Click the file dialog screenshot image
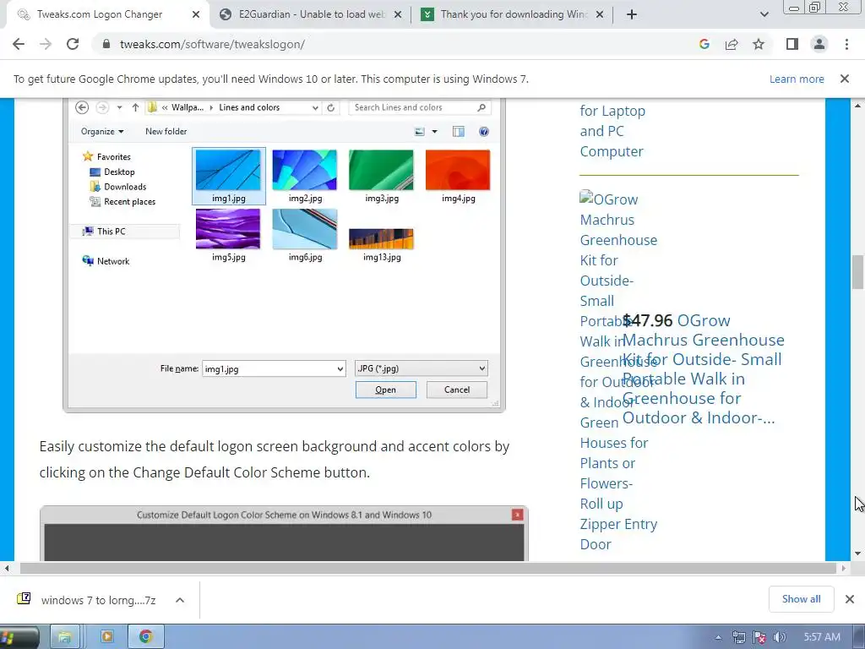The image size is (865, 649). coord(284,255)
